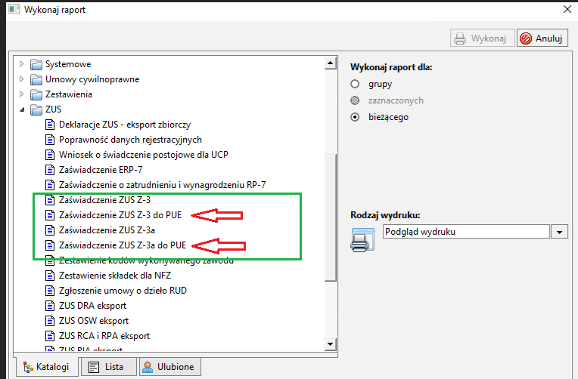
Task: Expand the Systemowe tree folder
Action: pos(21,64)
